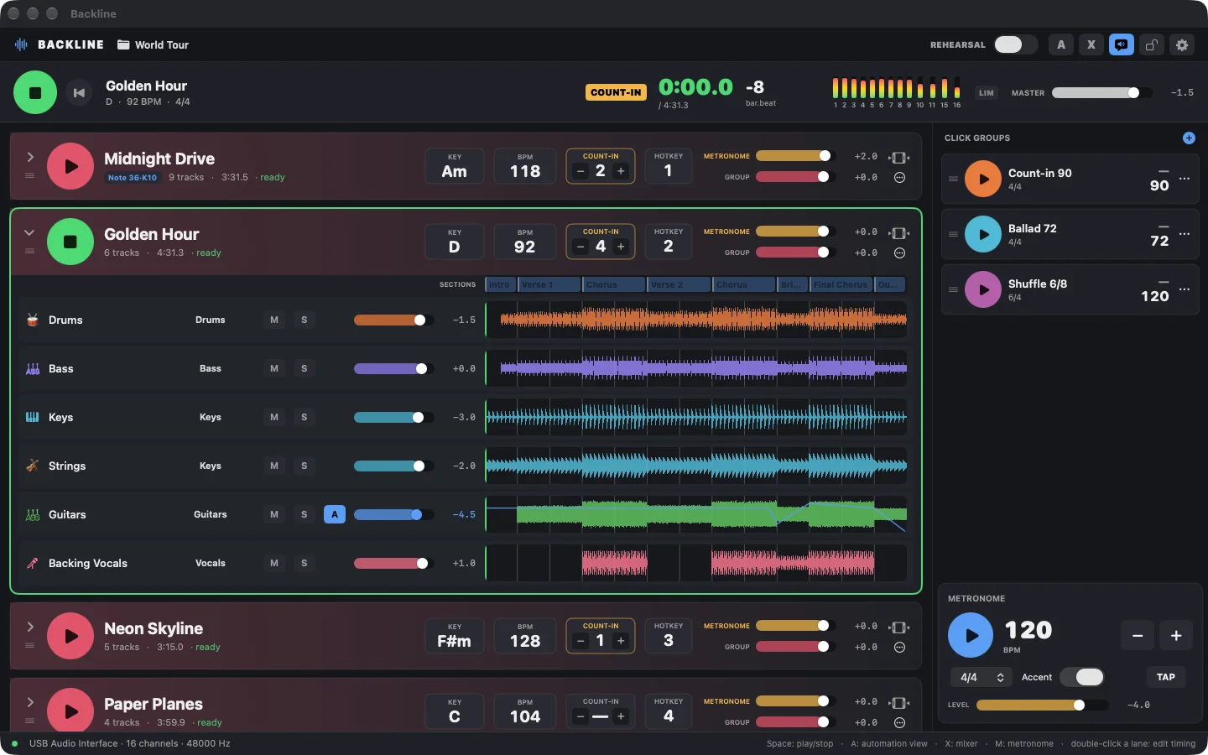1208x755 pixels.
Task: Click the lock icon in top bar
Action: (x=1152, y=45)
